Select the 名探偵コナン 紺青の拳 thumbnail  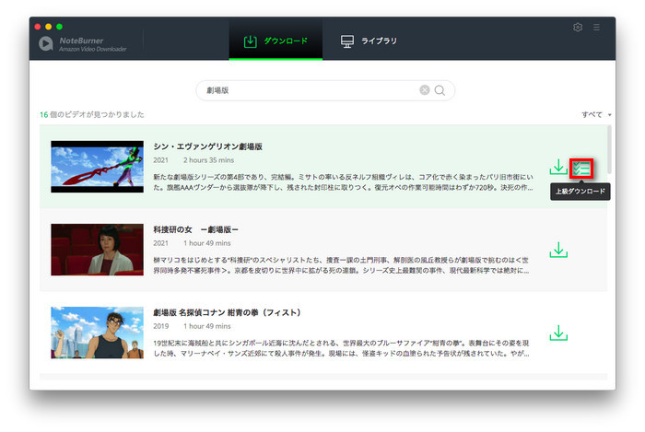coord(97,333)
